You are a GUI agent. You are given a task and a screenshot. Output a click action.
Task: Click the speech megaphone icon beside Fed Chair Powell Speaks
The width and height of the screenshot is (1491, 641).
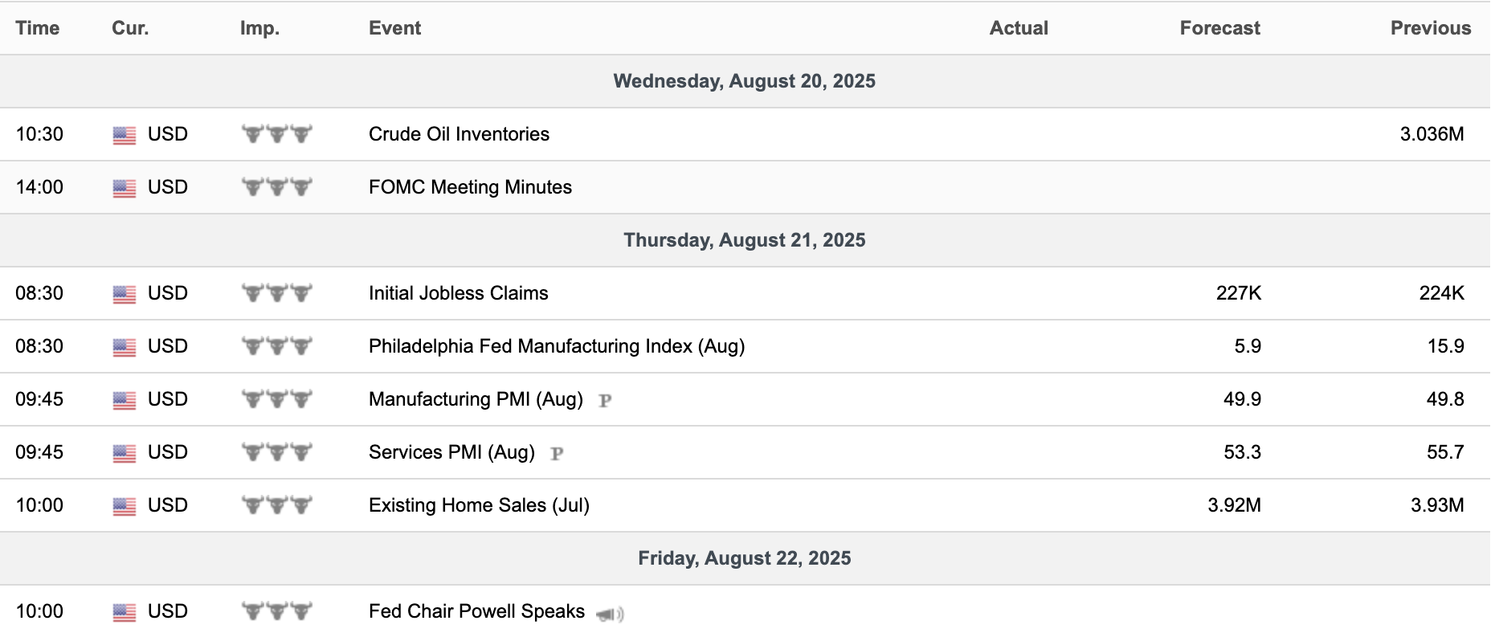(610, 614)
